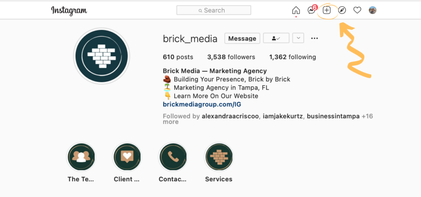Click the 'Client ...' highlight label
Image resolution: width=421 pixels, height=197 pixels.
(x=127, y=179)
